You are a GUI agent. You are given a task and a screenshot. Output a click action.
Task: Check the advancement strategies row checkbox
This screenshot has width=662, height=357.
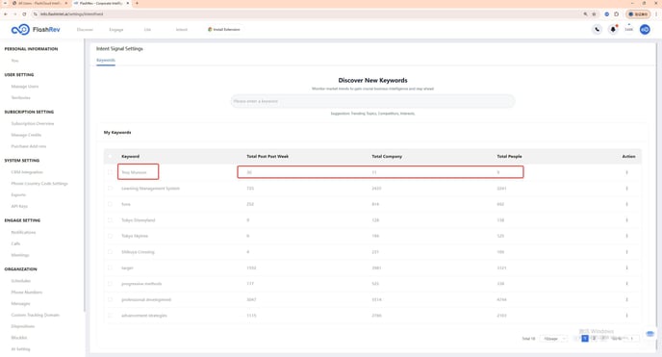[x=111, y=316]
